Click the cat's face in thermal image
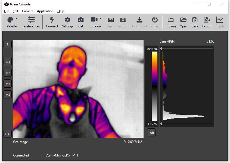 coord(72,108)
